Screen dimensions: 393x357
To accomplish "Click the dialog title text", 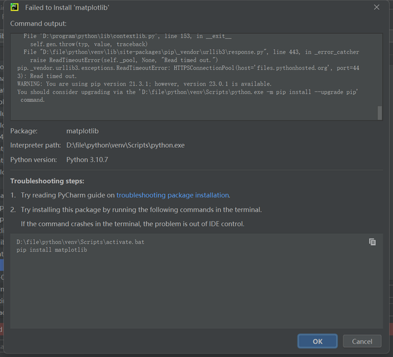I will pos(67,7).
